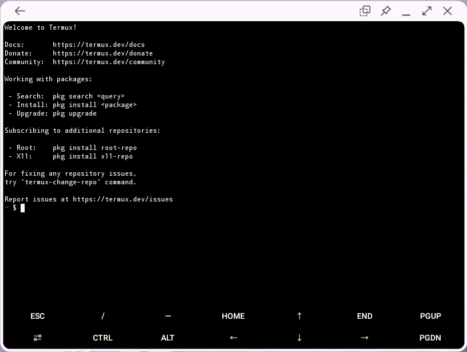This screenshot has width=467, height=352.
Task: Click 'pkg install <package>' text
Action: (x=95, y=105)
